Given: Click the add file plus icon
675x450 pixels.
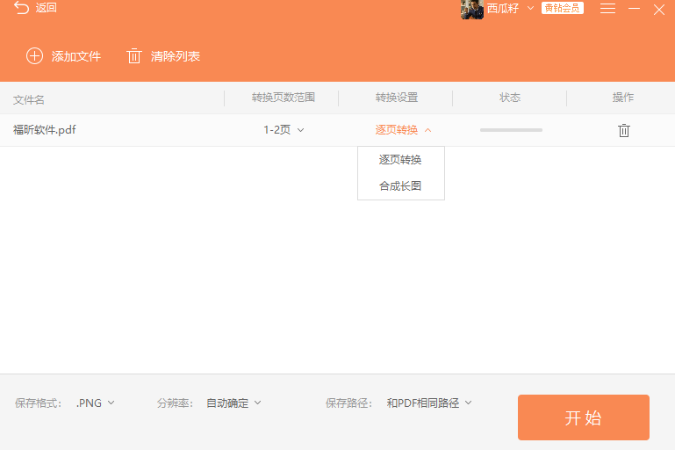Looking at the screenshot, I should click(34, 56).
